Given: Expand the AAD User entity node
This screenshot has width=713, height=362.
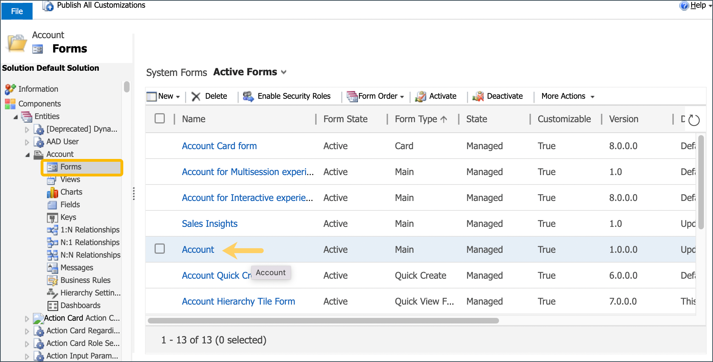Looking at the screenshot, I should (27, 142).
